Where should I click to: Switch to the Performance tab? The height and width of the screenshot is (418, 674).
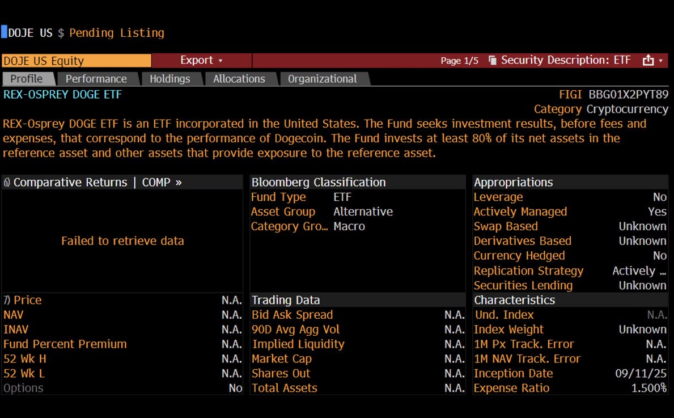[x=96, y=79]
